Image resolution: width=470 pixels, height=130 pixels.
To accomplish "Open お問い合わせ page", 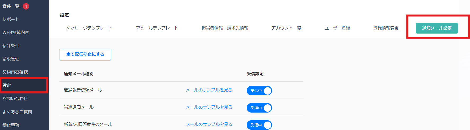I will pos(15,99).
